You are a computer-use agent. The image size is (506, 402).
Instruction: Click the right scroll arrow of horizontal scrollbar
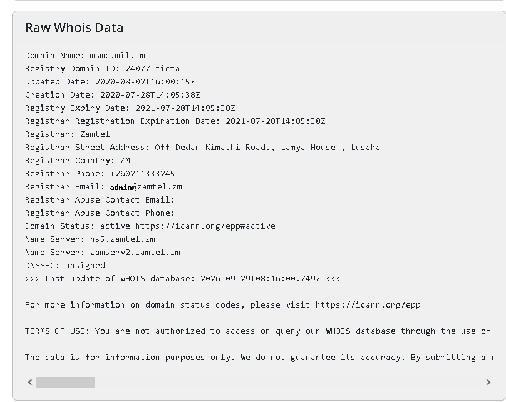tap(488, 383)
